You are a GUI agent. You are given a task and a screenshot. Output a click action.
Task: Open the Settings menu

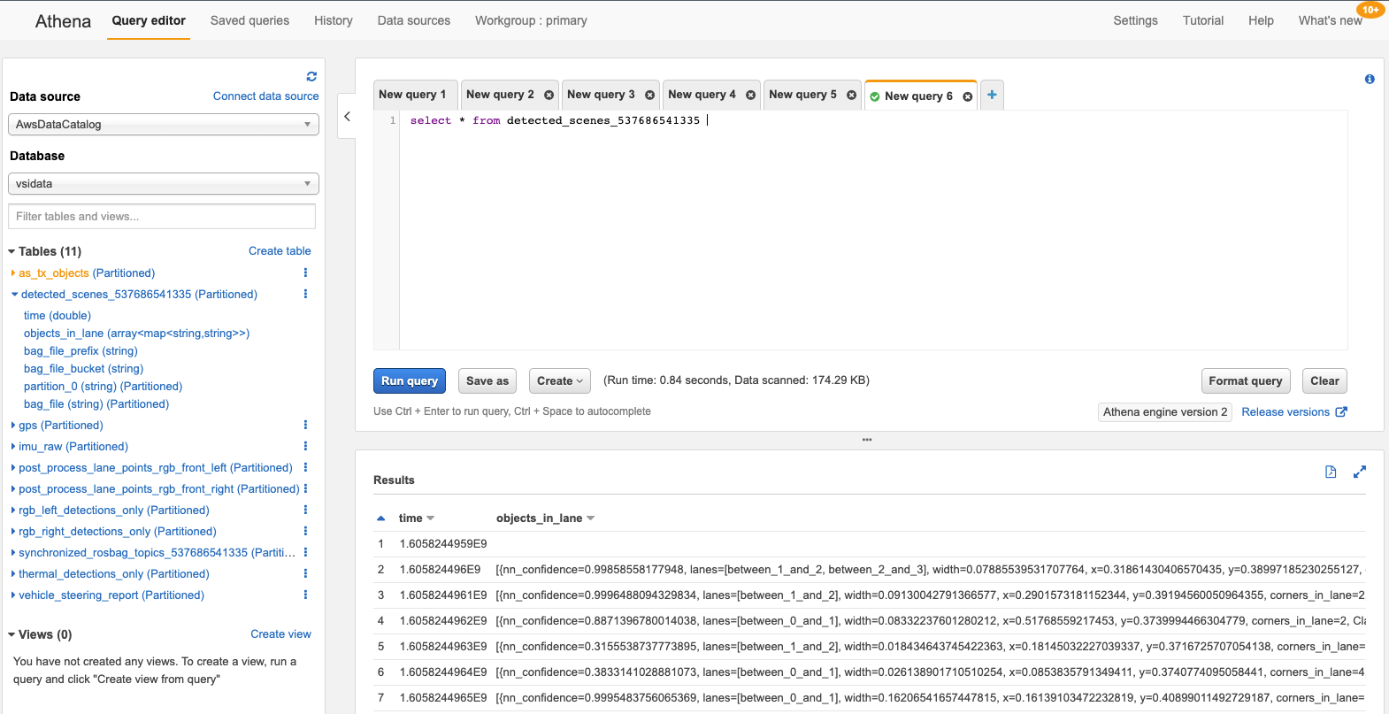pos(1135,20)
